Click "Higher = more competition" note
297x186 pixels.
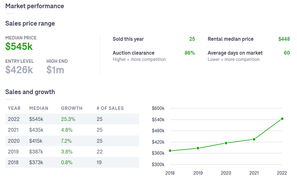[x=139, y=59]
